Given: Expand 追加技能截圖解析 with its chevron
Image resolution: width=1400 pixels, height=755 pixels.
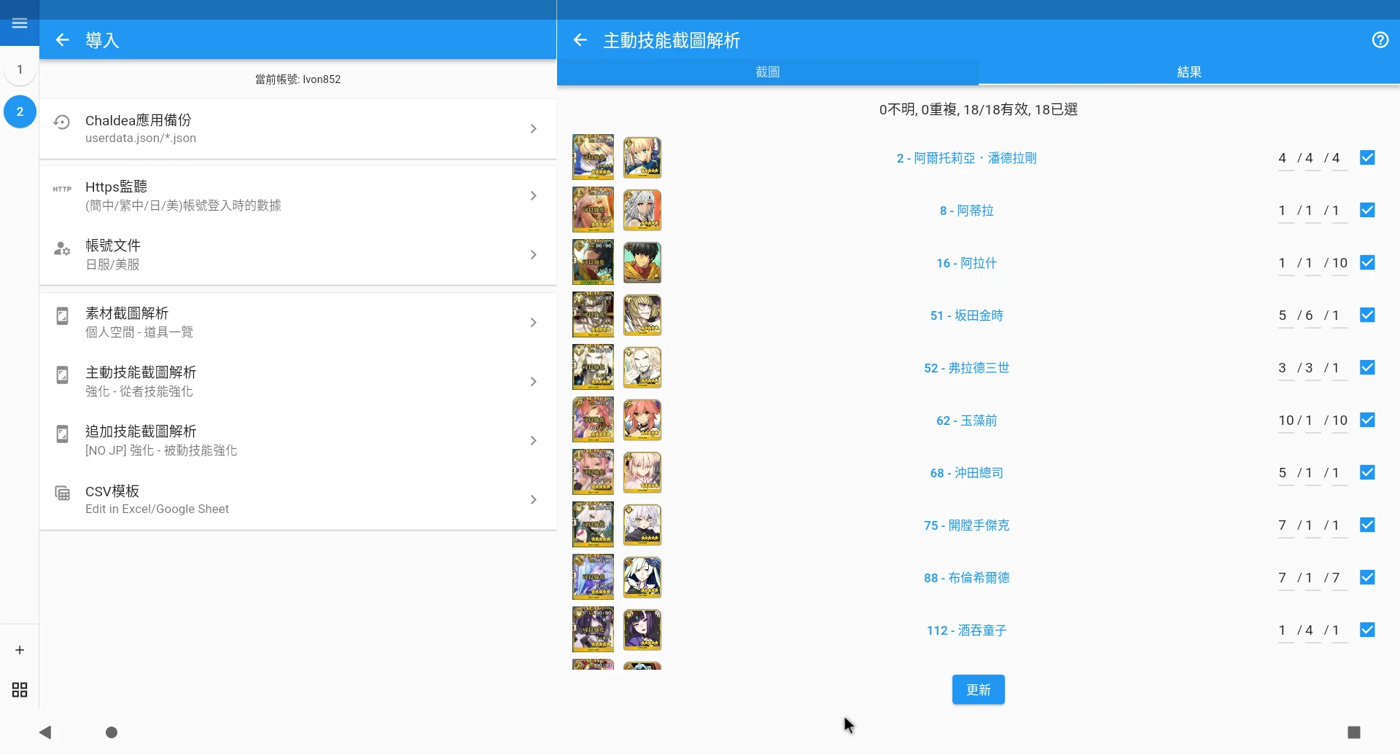Looking at the screenshot, I should click(x=534, y=440).
